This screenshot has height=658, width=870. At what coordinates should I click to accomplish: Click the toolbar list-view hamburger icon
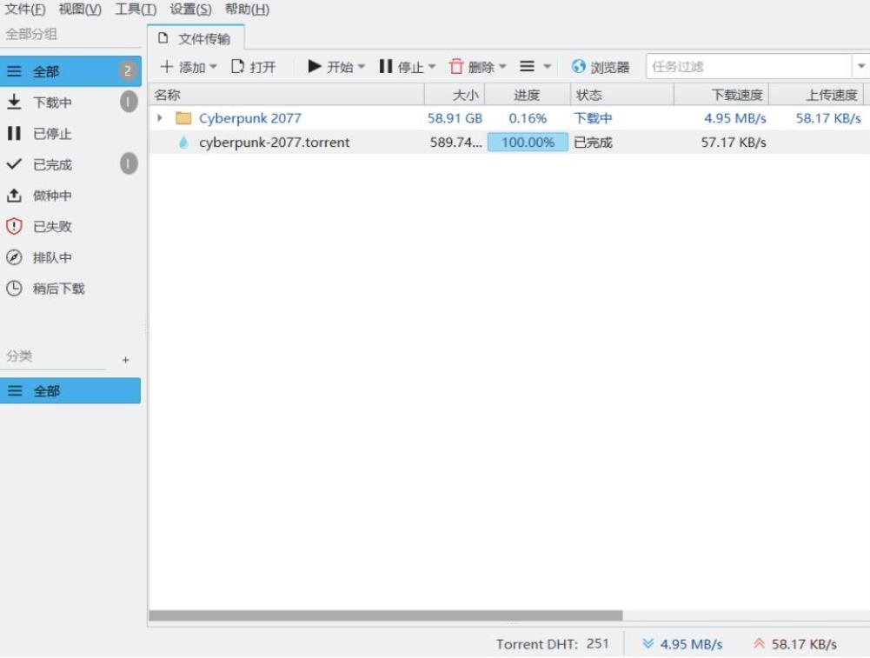click(x=527, y=66)
